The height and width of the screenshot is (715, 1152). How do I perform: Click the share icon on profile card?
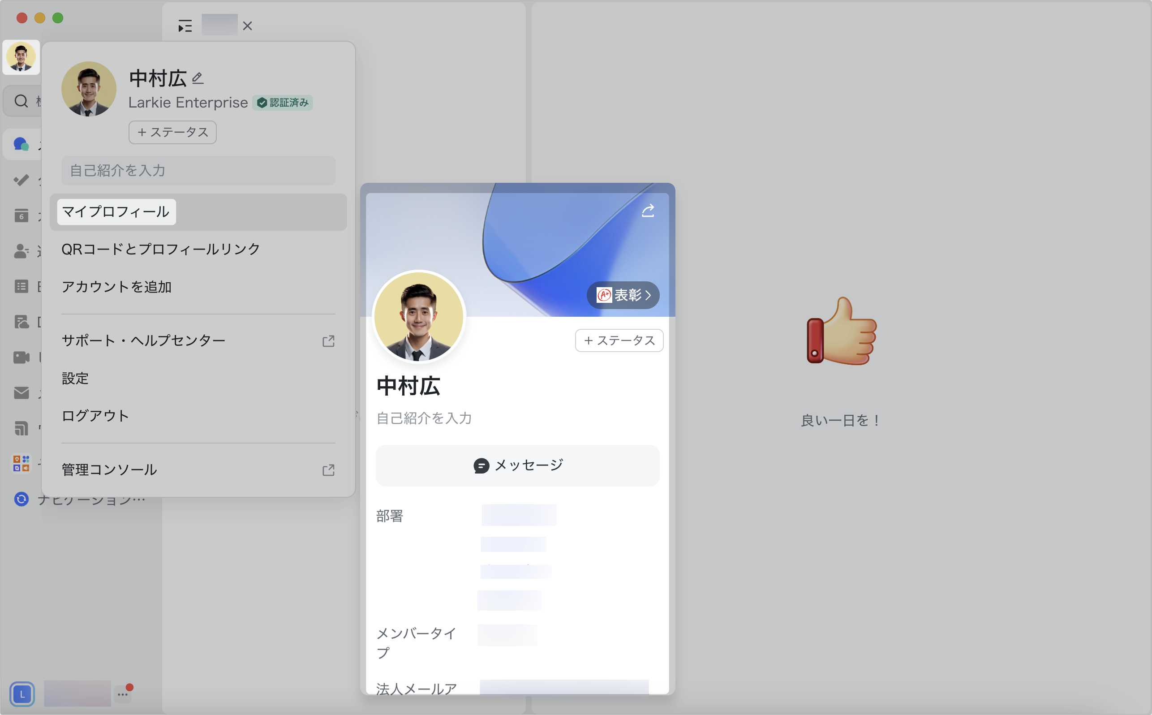coord(648,211)
